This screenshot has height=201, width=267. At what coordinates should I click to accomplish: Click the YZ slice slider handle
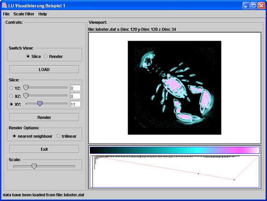click(26, 88)
